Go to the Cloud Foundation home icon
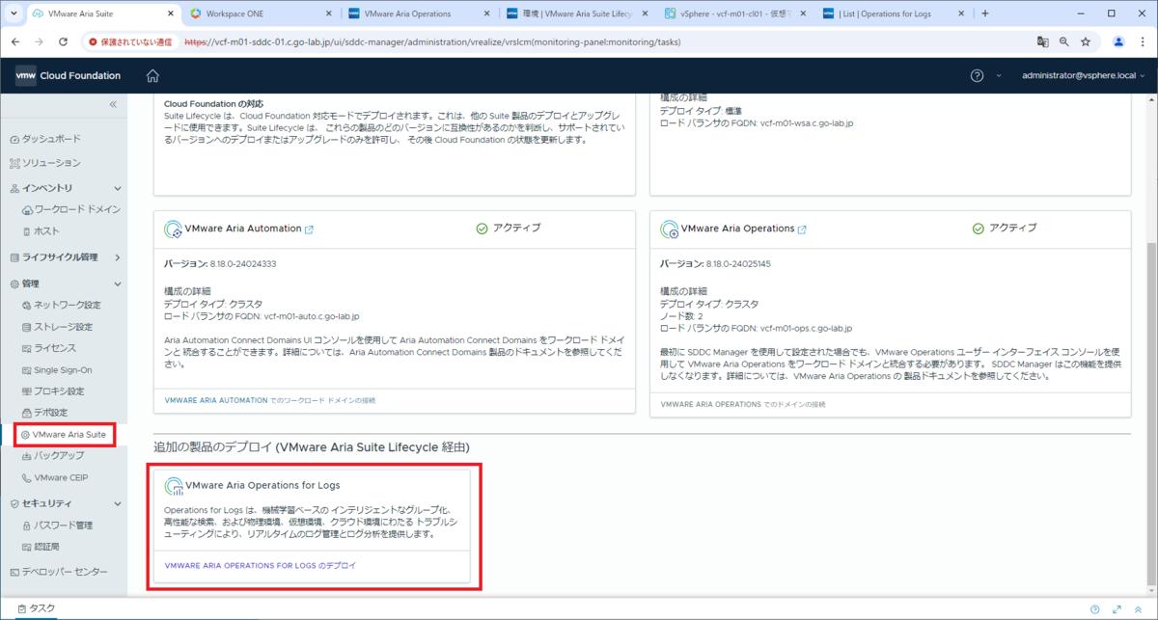This screenshot has height=620, width=1158. pyautogui.click(x=152, y=76)
